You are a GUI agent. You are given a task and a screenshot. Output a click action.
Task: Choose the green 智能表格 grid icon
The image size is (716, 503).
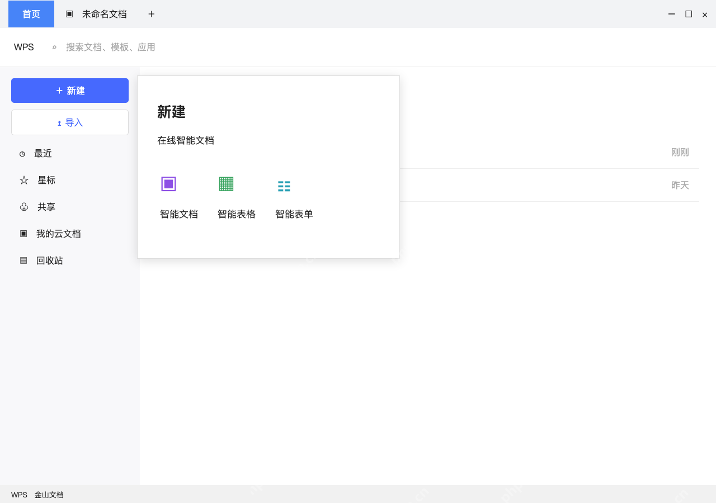tap(226, 183)
